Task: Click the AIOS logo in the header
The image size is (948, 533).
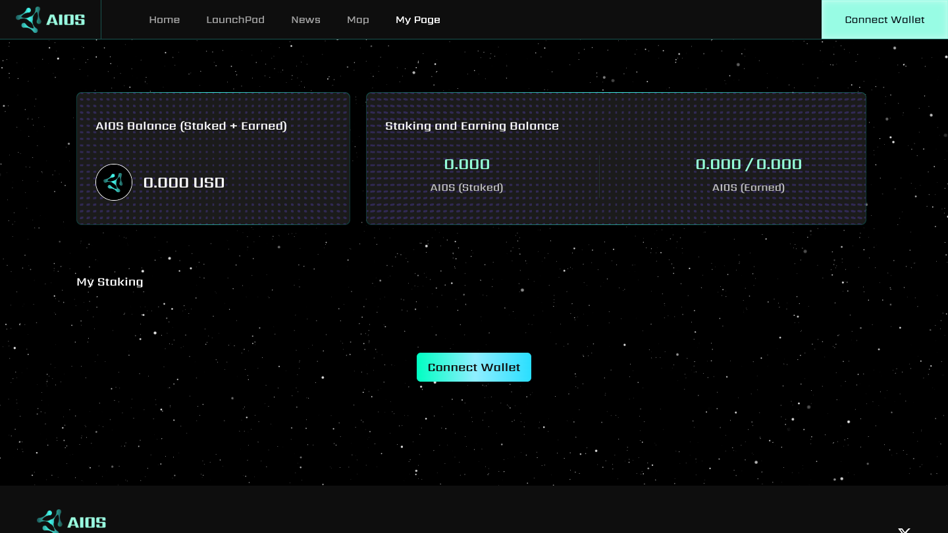Action: coord(51,20)
